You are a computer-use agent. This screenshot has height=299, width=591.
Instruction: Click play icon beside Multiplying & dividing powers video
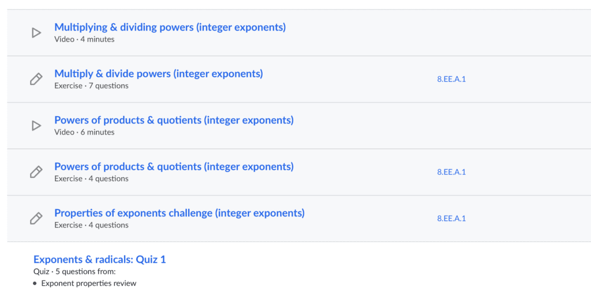36,33
